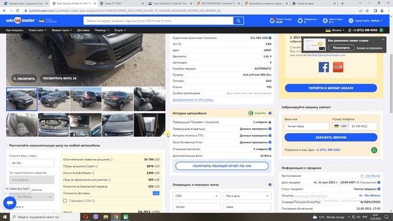Click the Facebook icon
393x221 pixels.
[x=324, y=67]
